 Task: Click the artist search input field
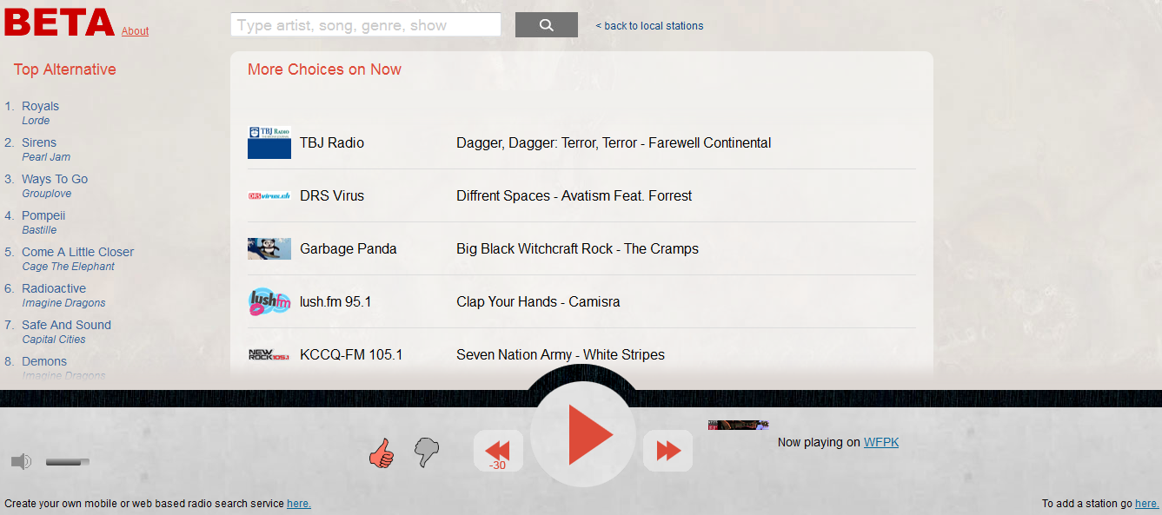click(365, 24)
